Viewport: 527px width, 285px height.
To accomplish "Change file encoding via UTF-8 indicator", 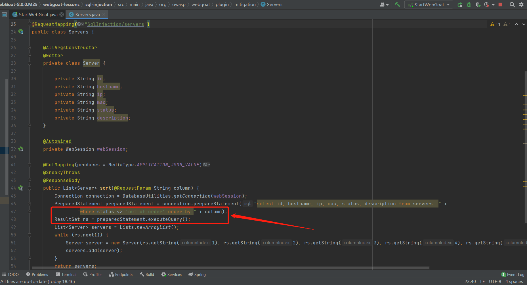I will 495,281.
